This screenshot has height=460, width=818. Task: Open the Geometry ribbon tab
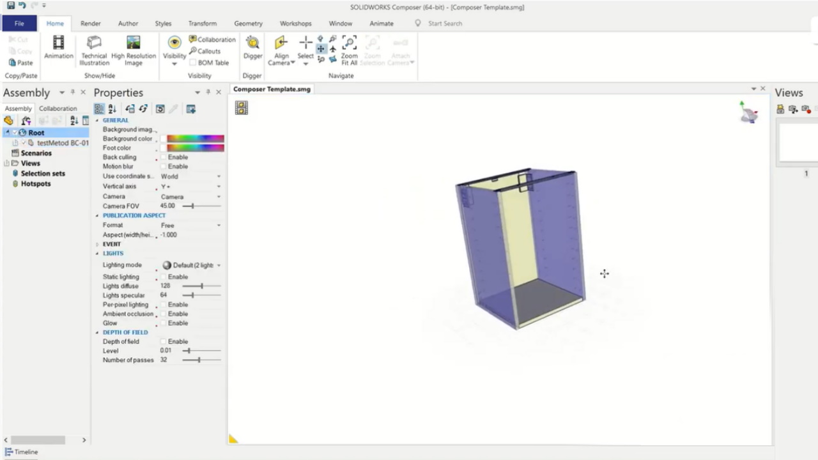(248, 24)
